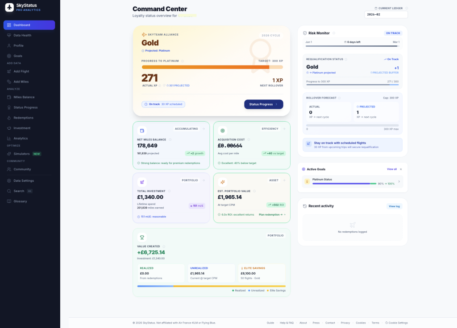The width and height of the screenshot is (457, 328).
Task: Open the Simulators menu item
Action: tap(21, 154)
